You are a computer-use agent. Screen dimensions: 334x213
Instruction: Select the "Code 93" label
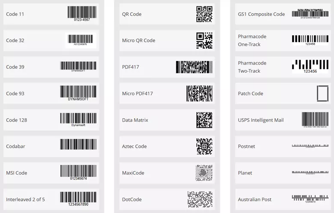pyautogui.click(x=15, y=93)
